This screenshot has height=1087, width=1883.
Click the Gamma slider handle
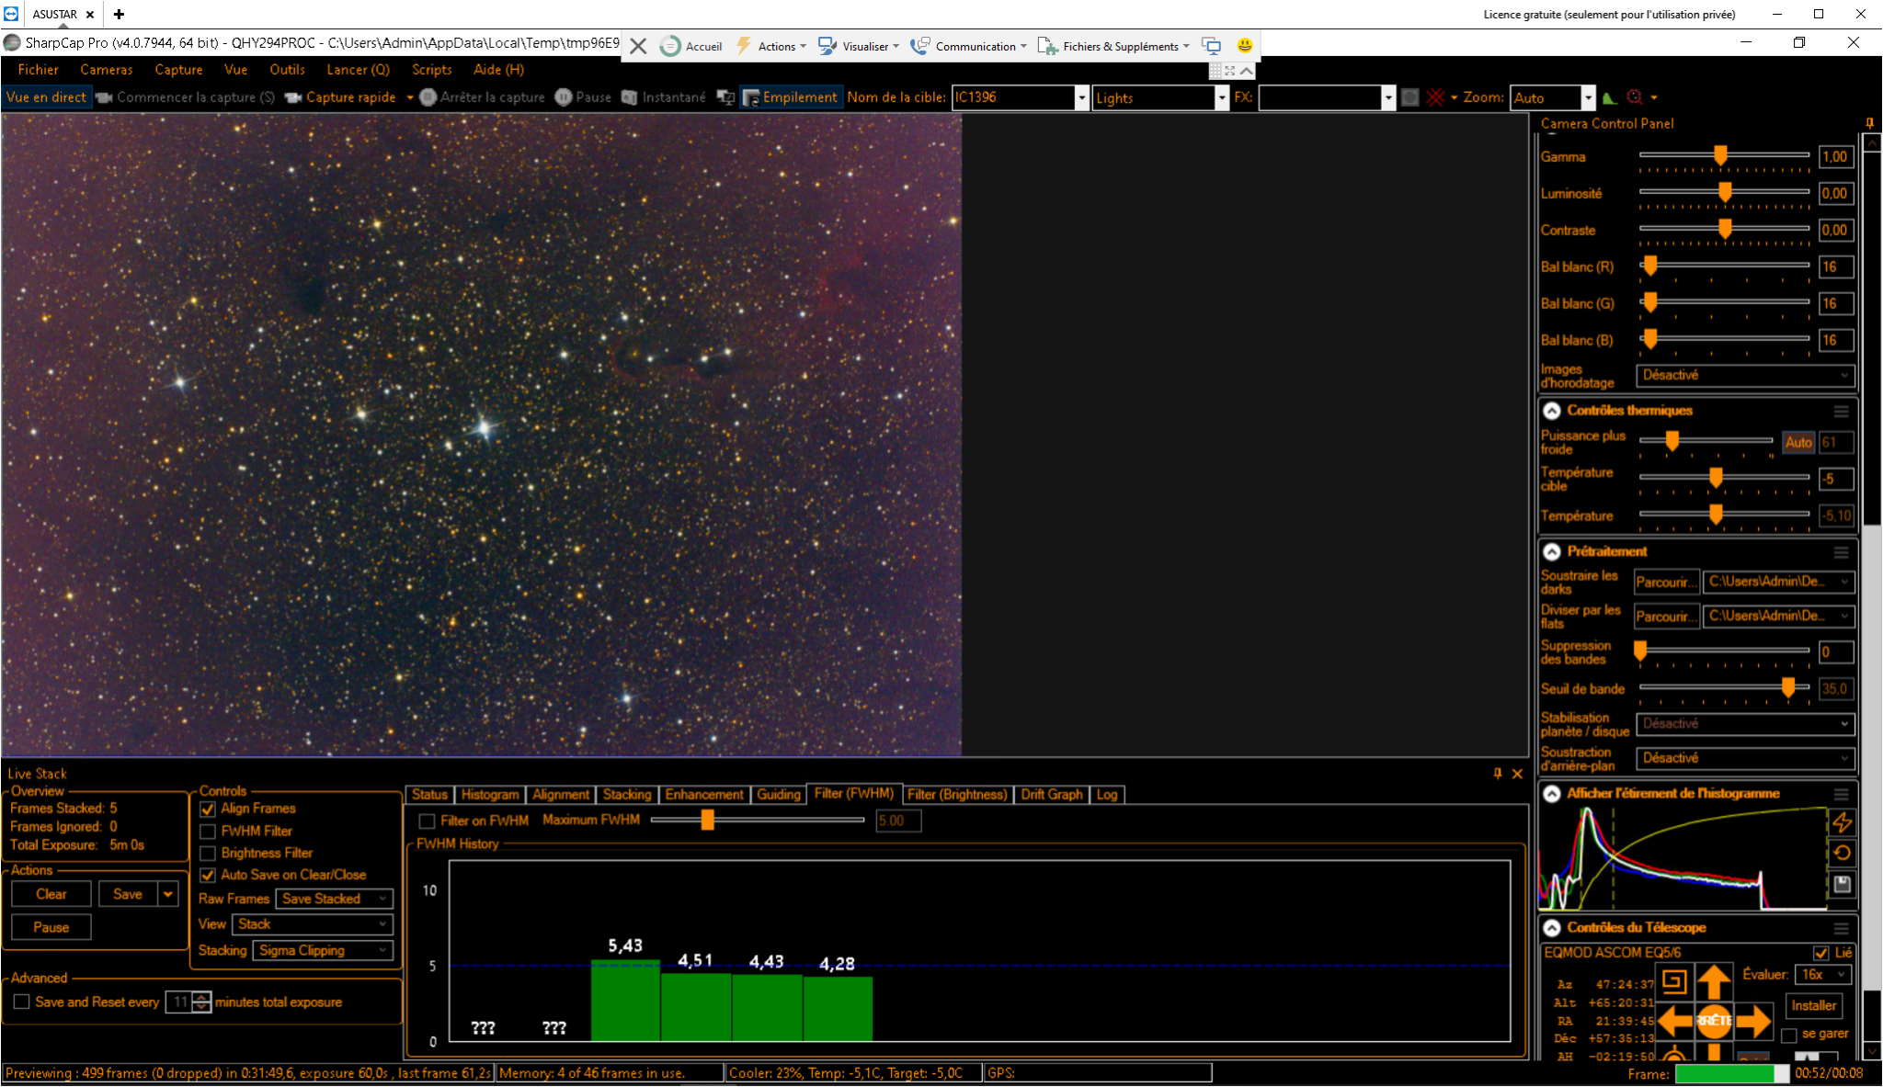point(1720,156)
